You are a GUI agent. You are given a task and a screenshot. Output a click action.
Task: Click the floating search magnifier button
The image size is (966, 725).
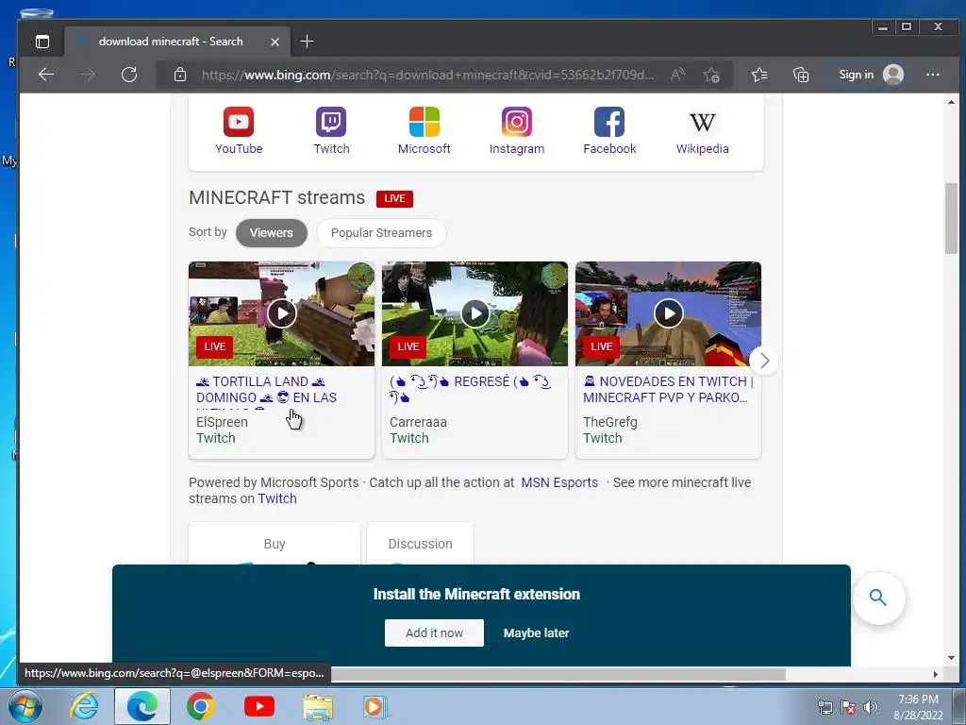pos(878,598)
